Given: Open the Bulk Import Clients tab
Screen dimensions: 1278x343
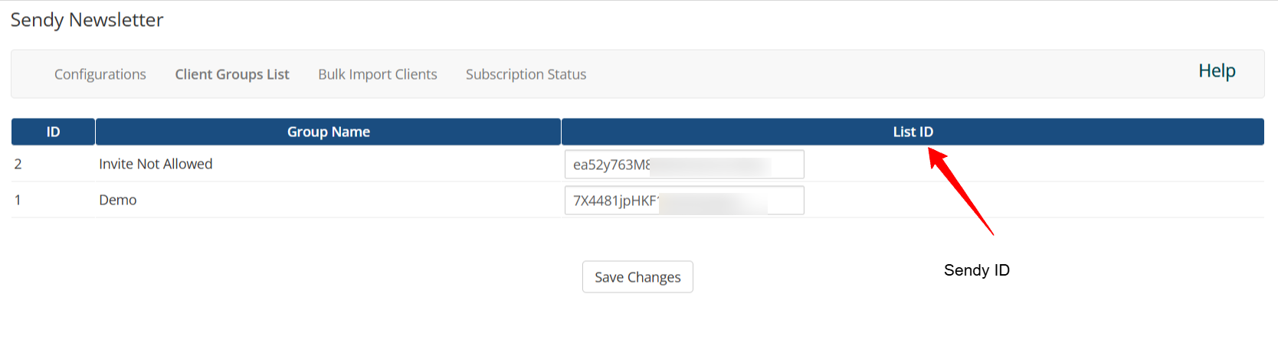Looking at the screenshot, I should (378, 74).
